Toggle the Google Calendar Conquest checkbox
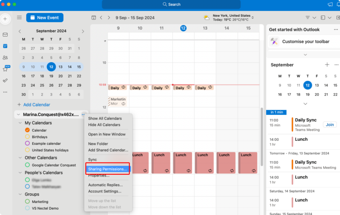 point(27,165)
